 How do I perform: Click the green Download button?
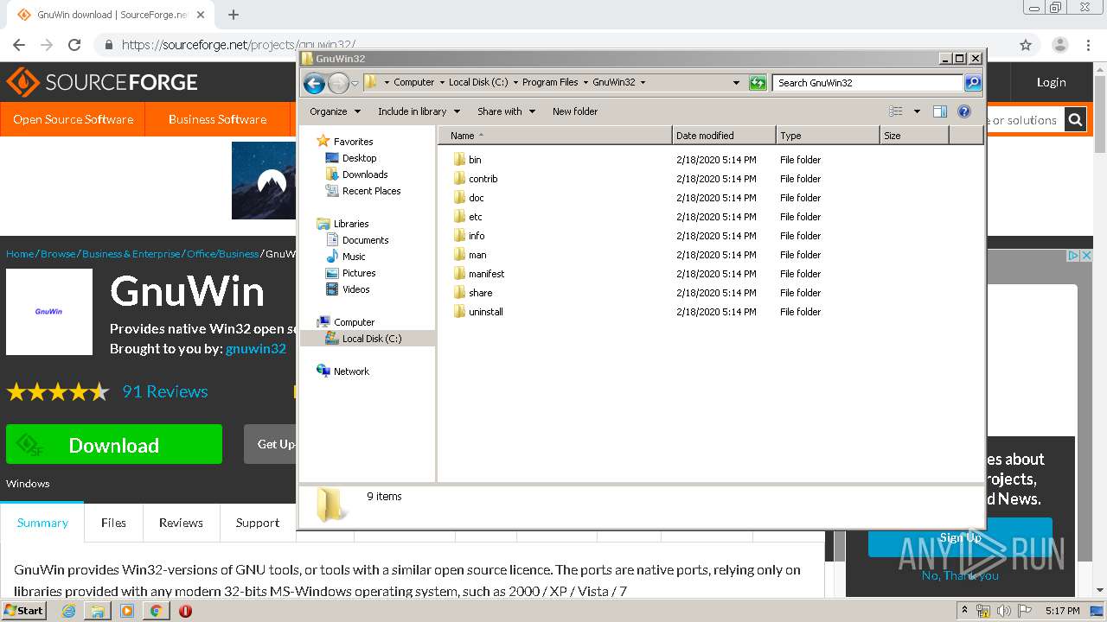114,445
